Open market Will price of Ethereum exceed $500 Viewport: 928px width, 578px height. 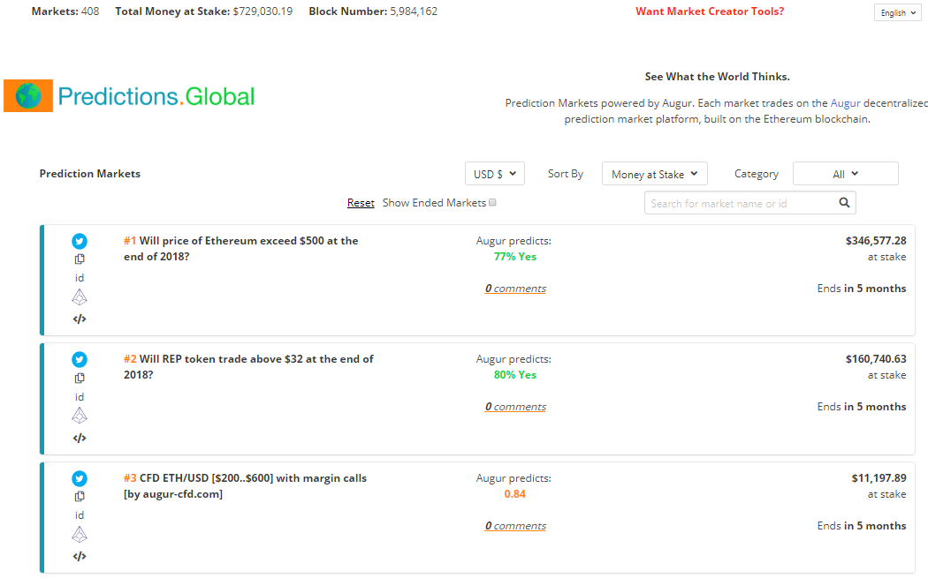(241, 249)
